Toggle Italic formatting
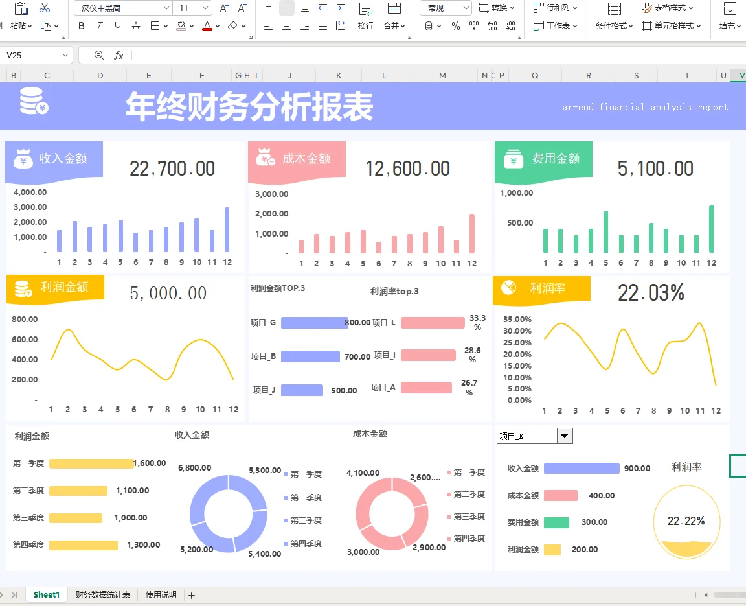The height and width of the screenshot is (606, 746). 99,26
